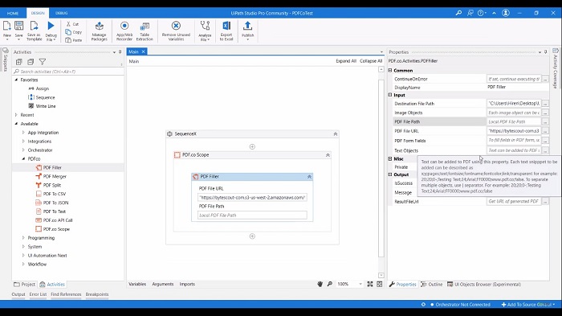The height and width of the screenshot is (316, 562).
Task: Click the Paste command
Action: pyautogui.click(x=74, y=40)
